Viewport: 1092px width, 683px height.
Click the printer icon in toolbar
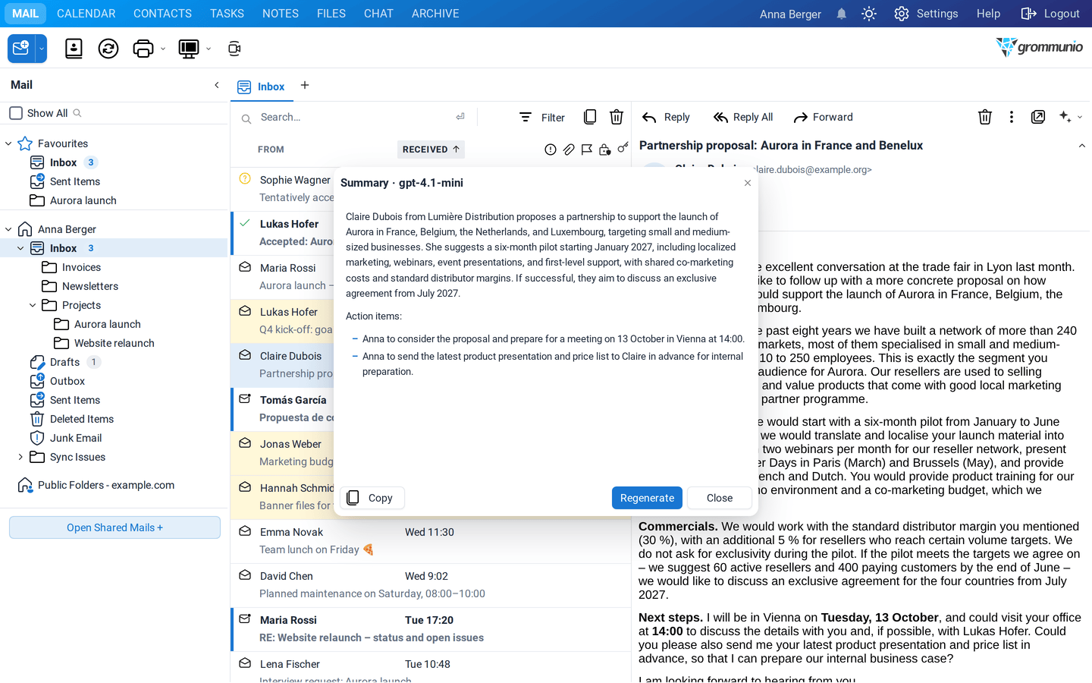(143, 49)
